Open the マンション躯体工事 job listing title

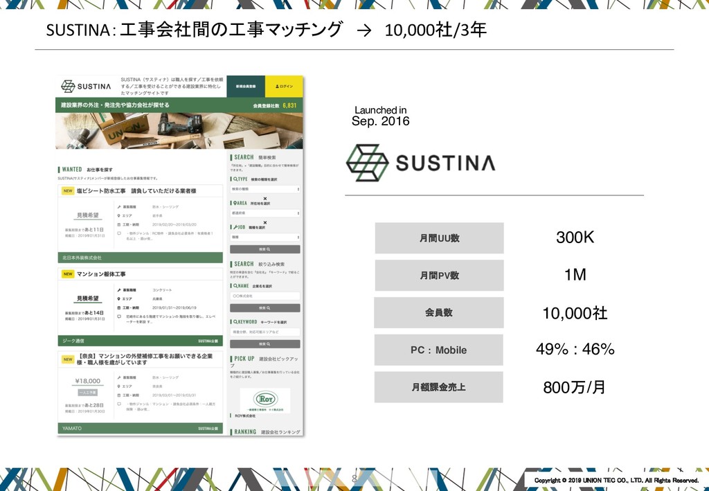click(x=101, y=274)
